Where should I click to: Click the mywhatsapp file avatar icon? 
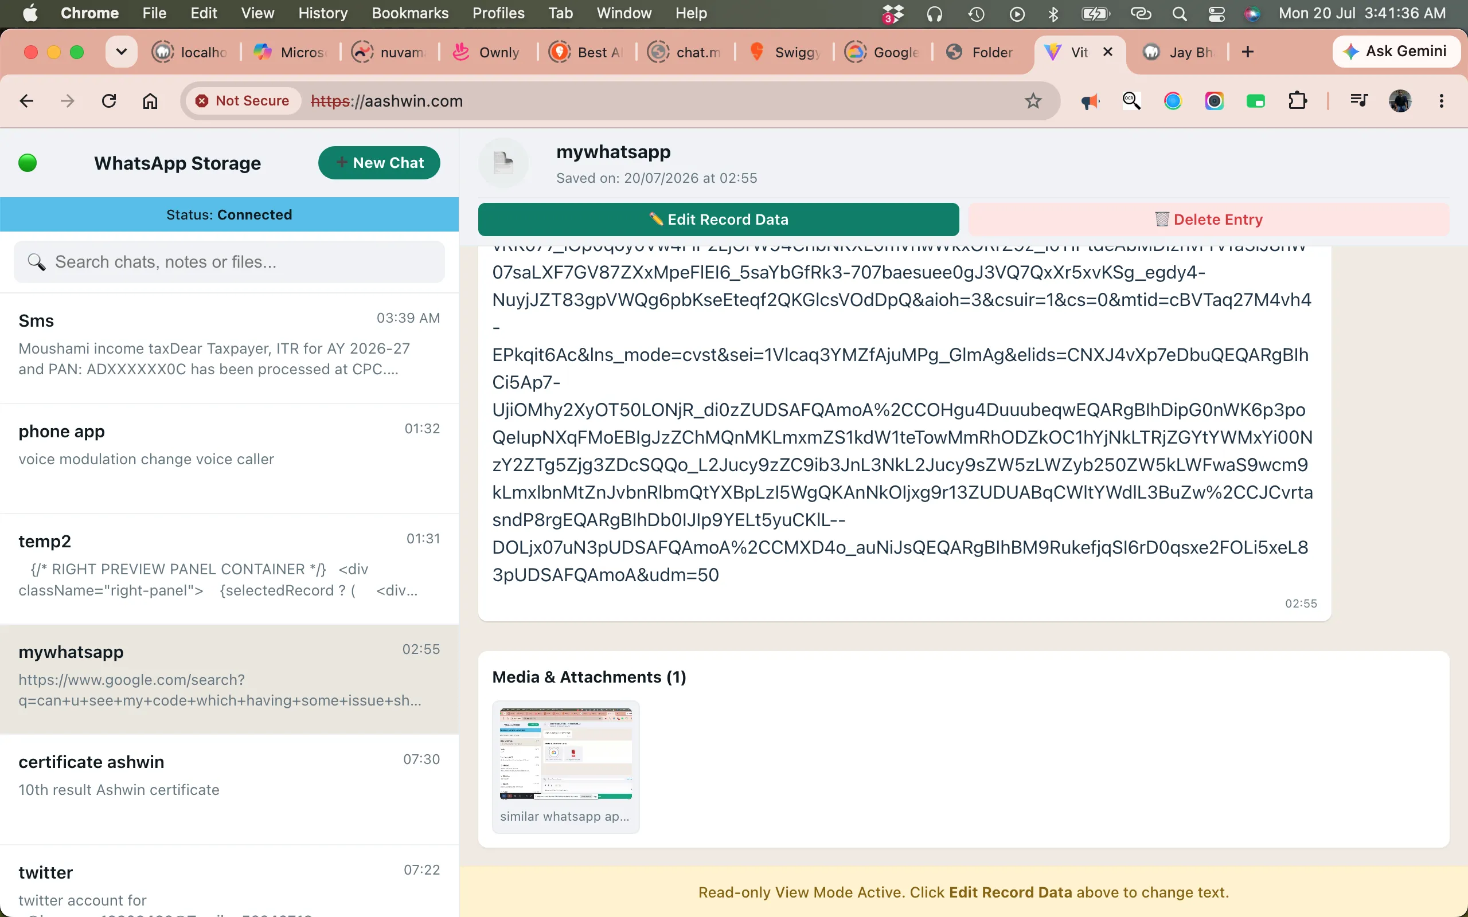[x=503, y=163]
